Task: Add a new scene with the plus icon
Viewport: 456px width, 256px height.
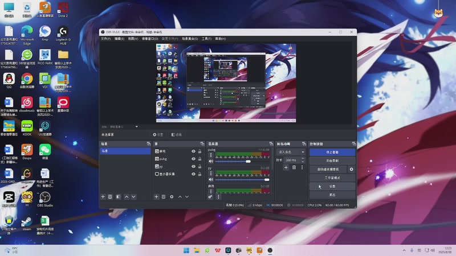Action: 103,197
